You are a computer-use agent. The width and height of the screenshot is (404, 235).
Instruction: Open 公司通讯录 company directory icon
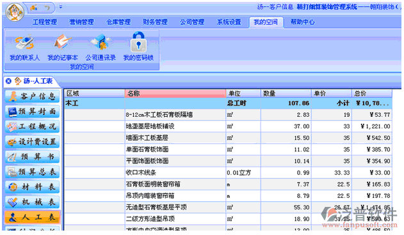tap(101, 47)
